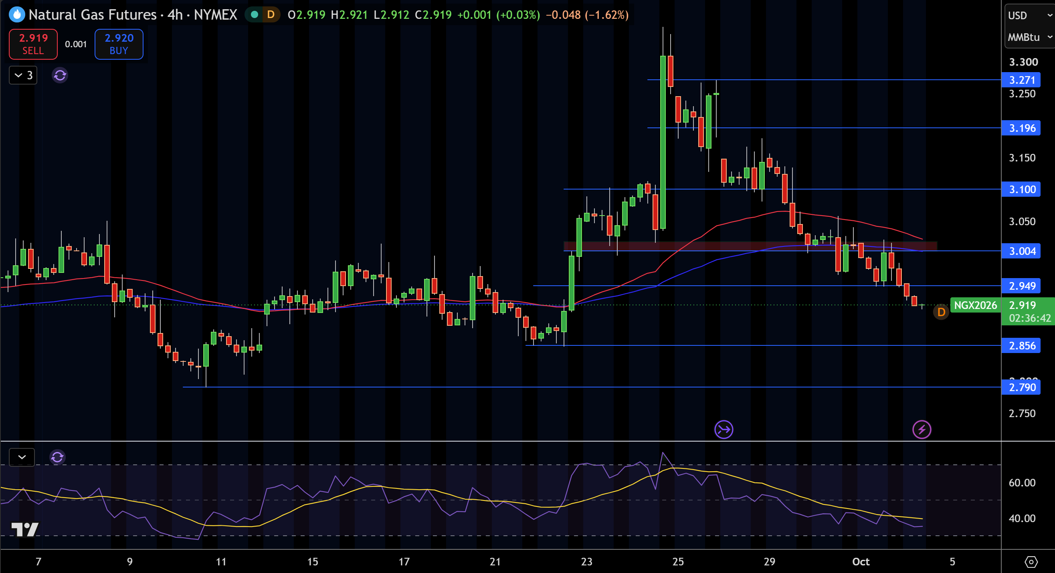
Task: Click the 25 date label on time axis
Action: point(678,562)
